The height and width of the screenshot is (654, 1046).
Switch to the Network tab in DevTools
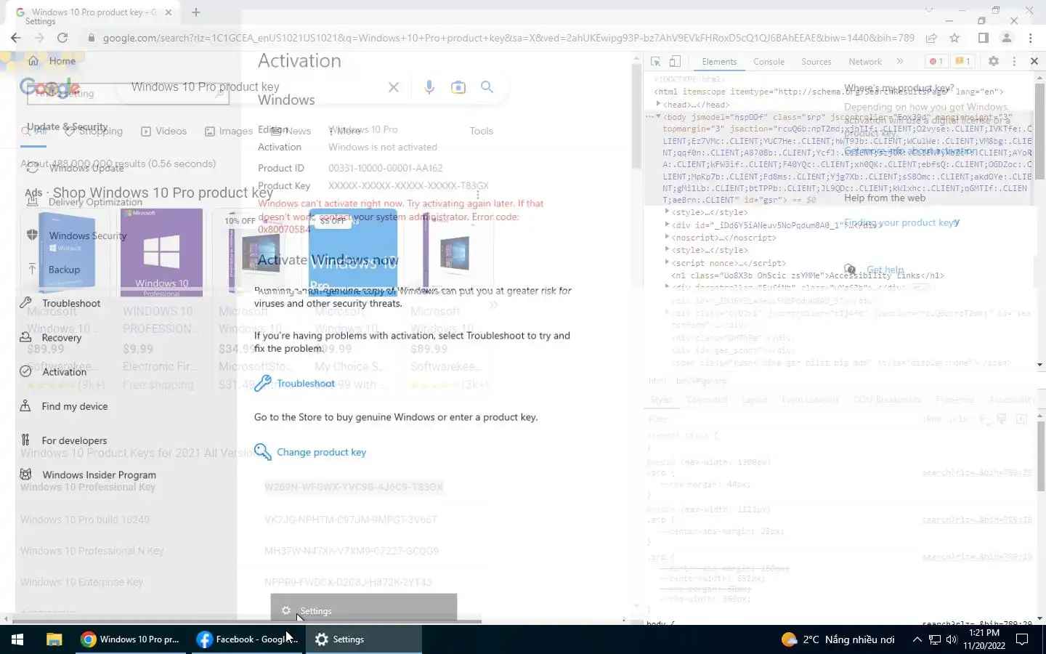tap(865, 62)
